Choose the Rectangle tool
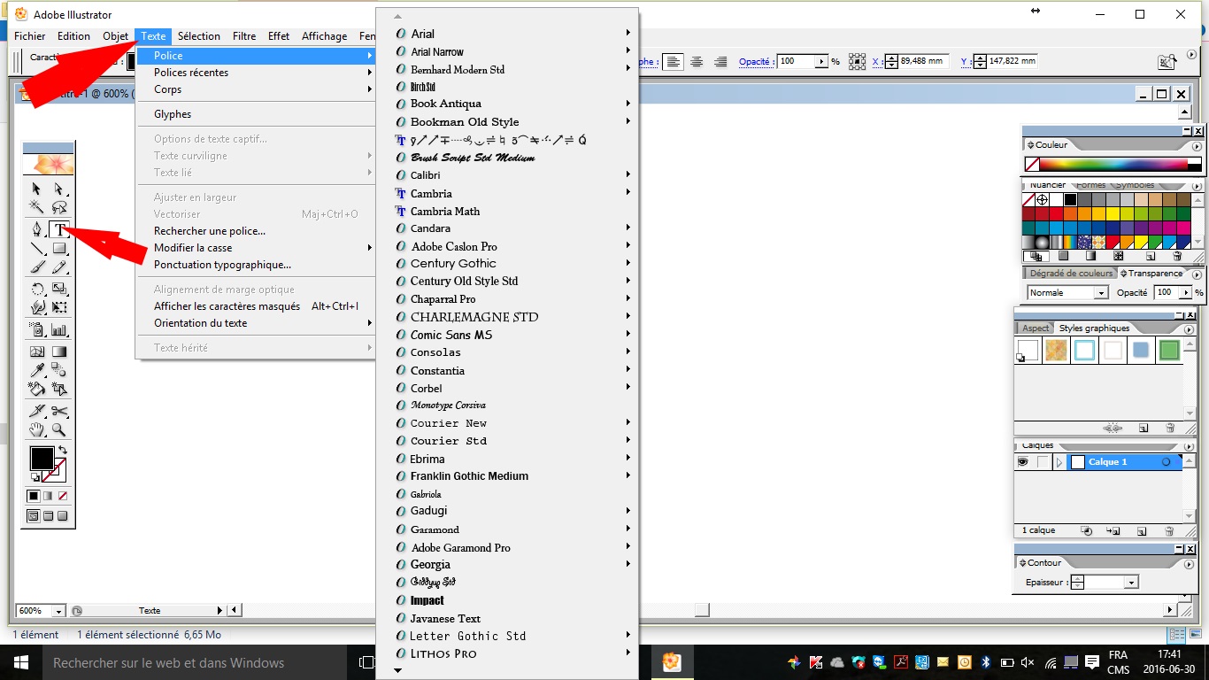 point(59,249)
